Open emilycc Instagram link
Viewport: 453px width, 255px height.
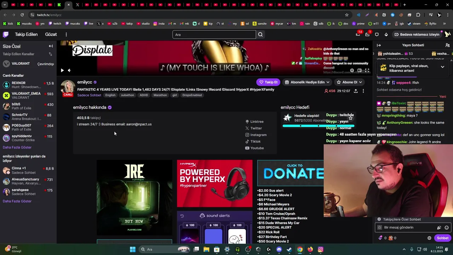256,135
